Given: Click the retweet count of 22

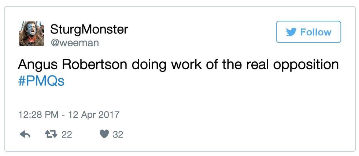Looking at the screenshot, I should (66, 134).
